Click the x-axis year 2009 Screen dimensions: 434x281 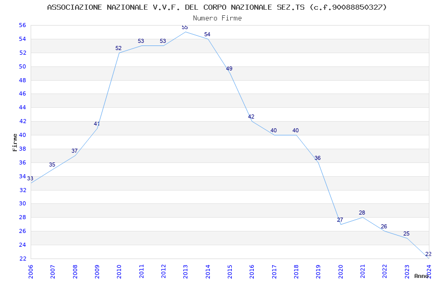[97, 272]
